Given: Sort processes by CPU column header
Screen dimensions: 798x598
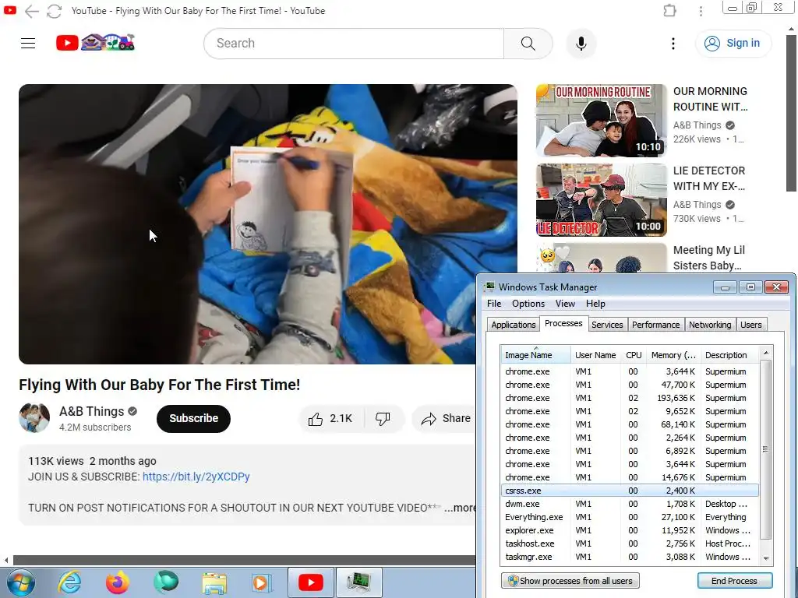Looking at the screenshot, I should point(634,355).
